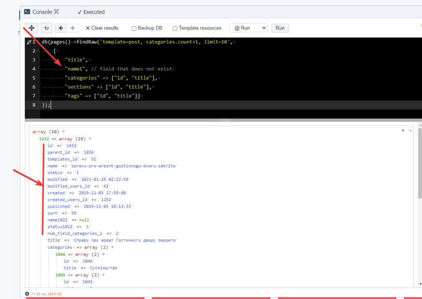Collapse the 1432 array (18) node
The image size is (422, 299).
(x=90, y=139)
